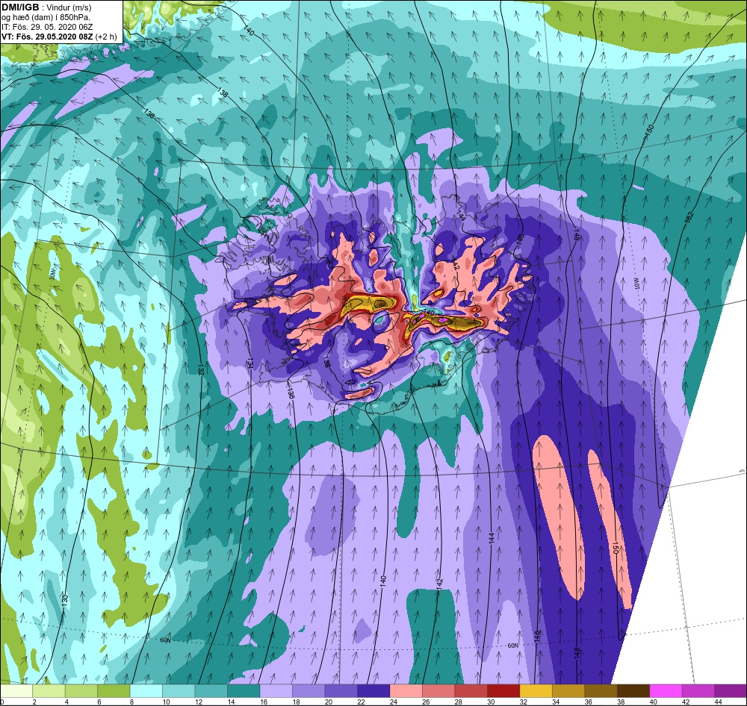Click the 142 contour label on southern isobar
Screen dimensions: 747x706
439,584
